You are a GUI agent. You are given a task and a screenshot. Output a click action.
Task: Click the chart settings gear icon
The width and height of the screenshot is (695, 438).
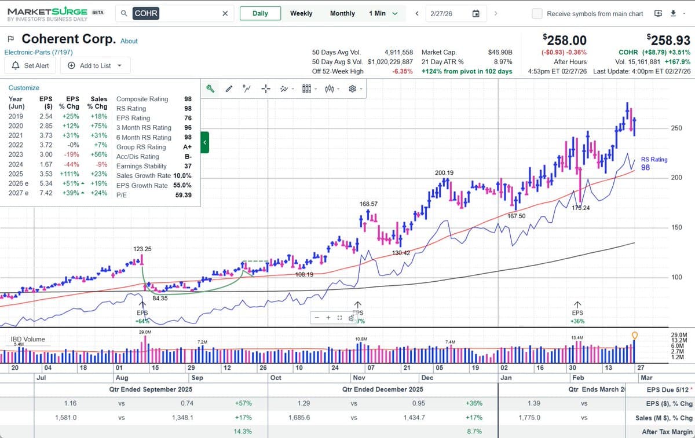tap(352, 88)
